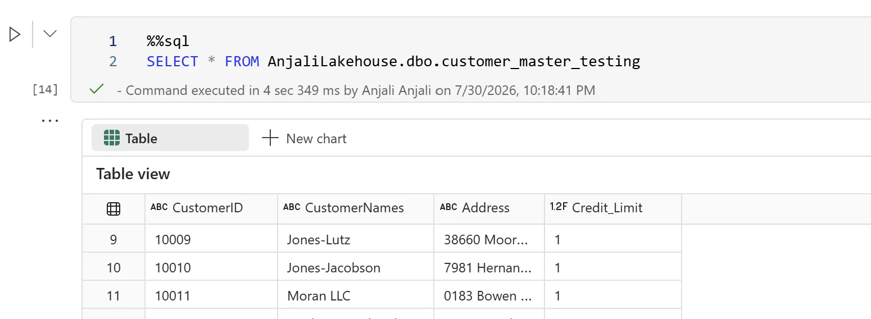Click the %%sql magic command line
The image size is (871, 319).
(x=168, y=41)
